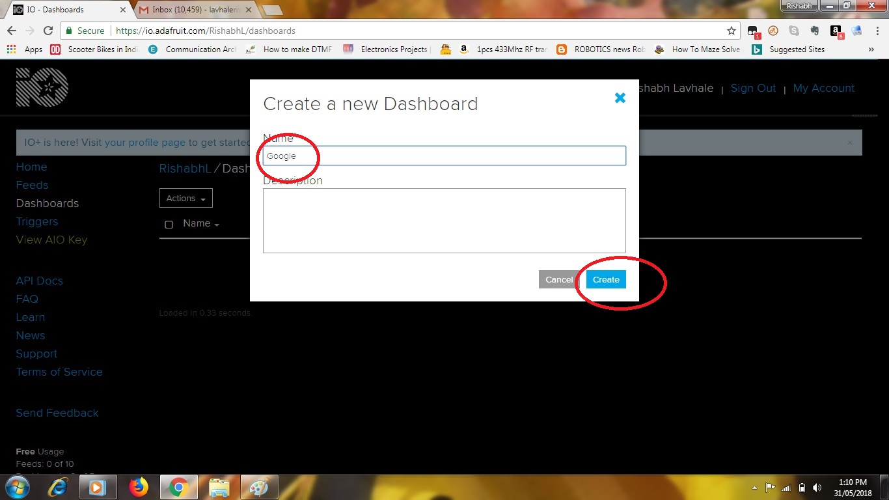Screen dimensions: 889x500
Task: Open the Skype extension icon
Action: coord(794,31)
